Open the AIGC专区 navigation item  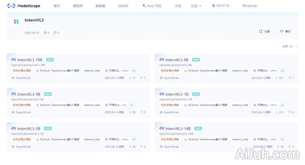click(x=152, y=6)
